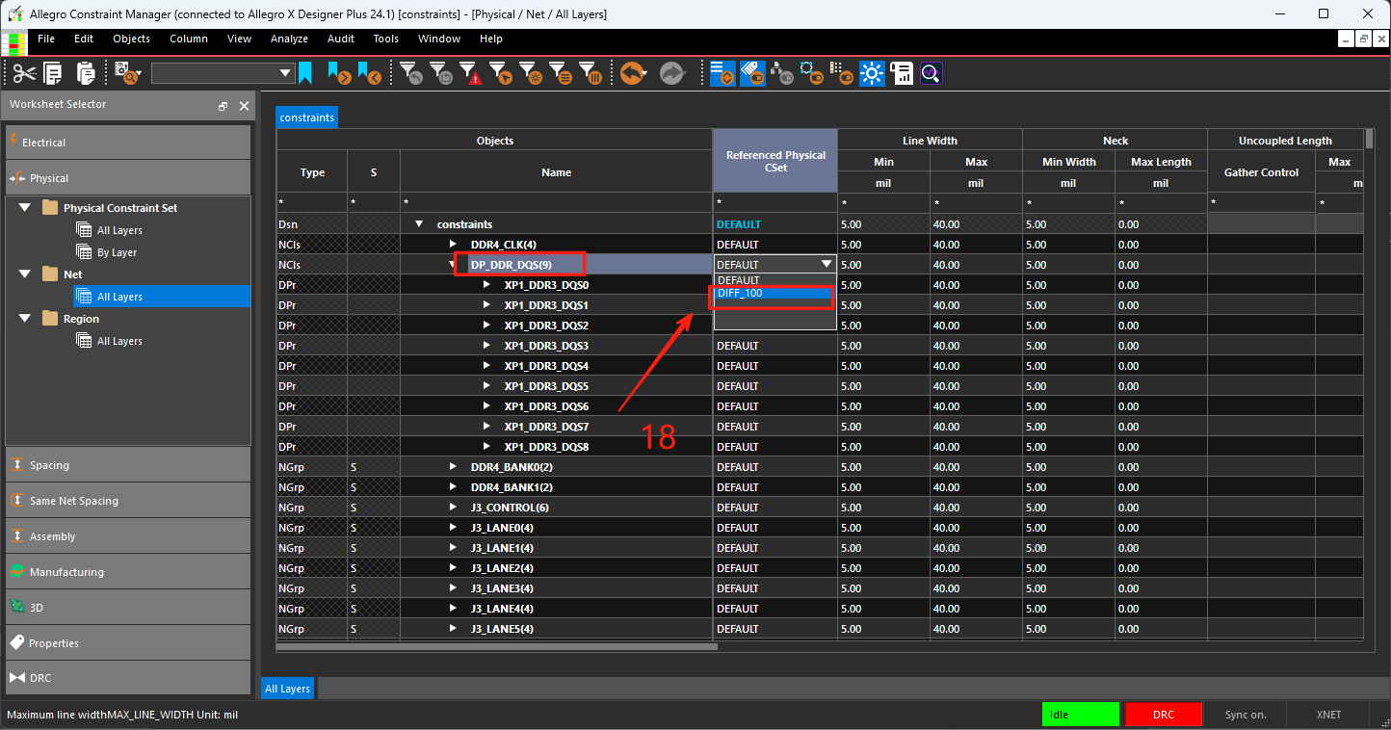
Task: Click the Paste clipboard icon
Action: pyautogui.click(x=85, y=73)
